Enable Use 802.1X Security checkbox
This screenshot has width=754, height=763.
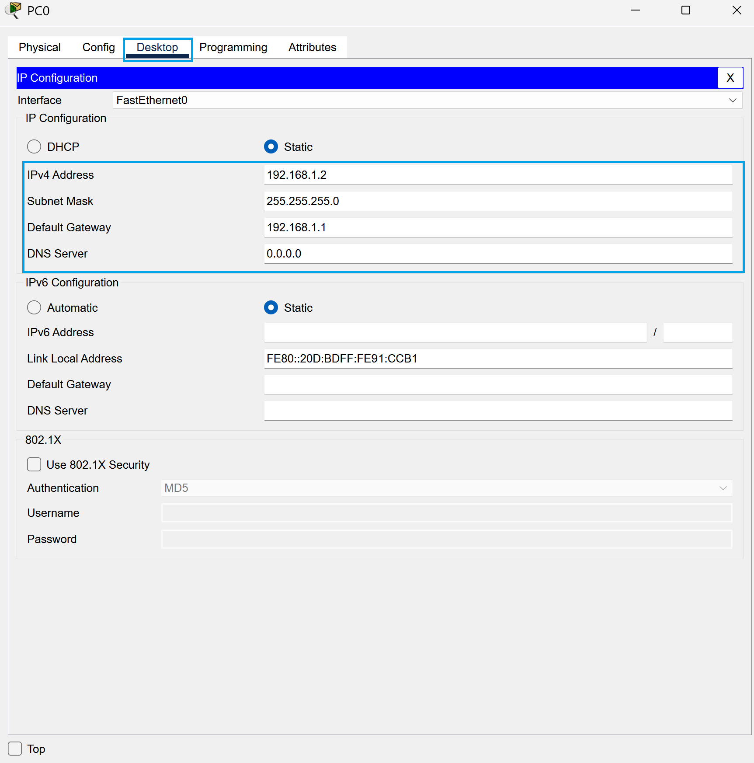click(34, 464)
